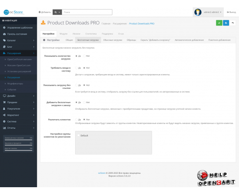The image size is (239, 195).
Task: Expand the Каталог sidebar menu
Action: pyautogui.click(x=18, y=40)
